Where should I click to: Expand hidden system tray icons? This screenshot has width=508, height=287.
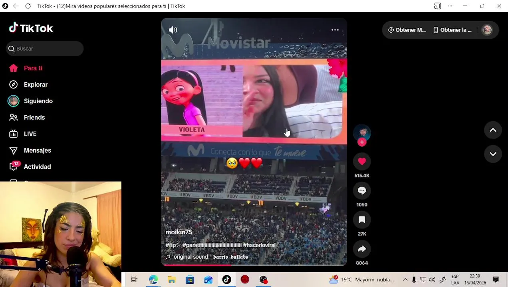pyautogui.click(x=405, y=279)
